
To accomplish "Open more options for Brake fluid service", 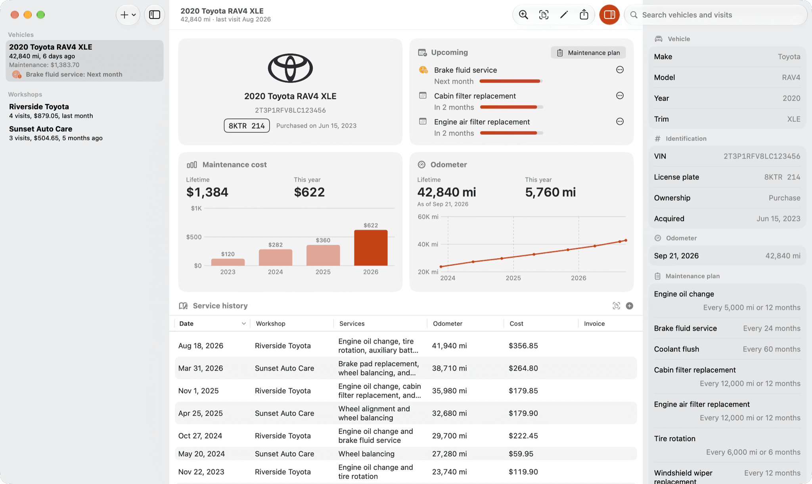I will [x=620, y=70].
